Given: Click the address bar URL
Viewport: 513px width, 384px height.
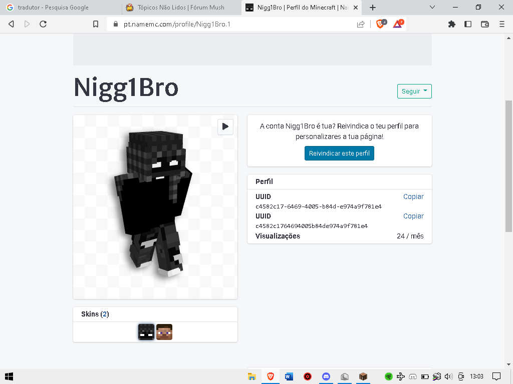Looking at the screenshot, I should (177, 24).
